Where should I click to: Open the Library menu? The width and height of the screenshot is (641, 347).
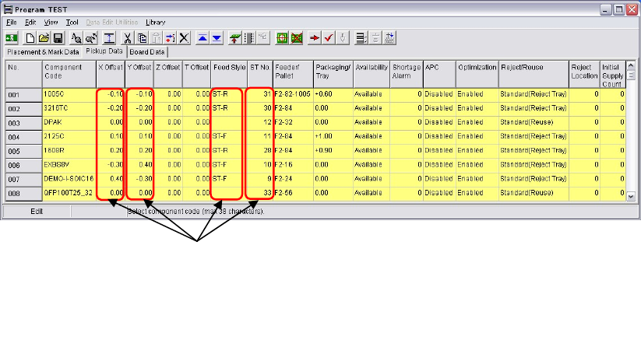pyautogui.click(x=155, y=23)
